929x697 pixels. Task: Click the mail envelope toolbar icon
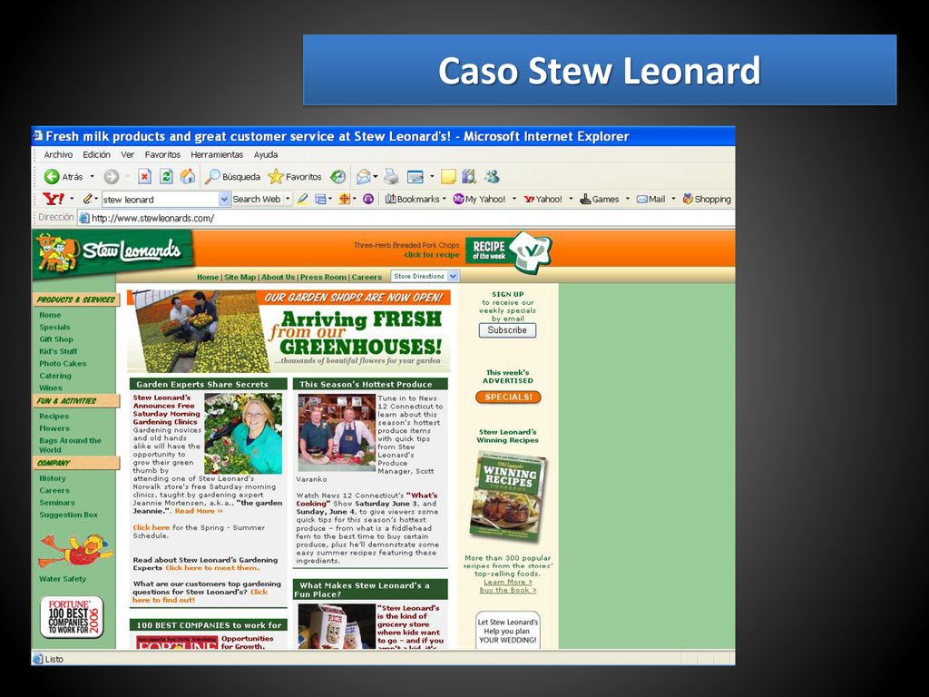tap(363, 177)
